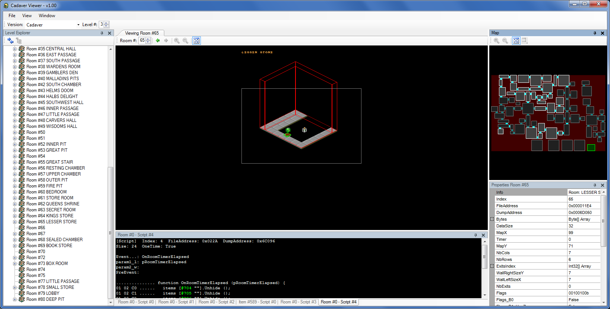Image resolution: width=610 pixels, height=309 pixels.
Task: Pin the Level Explorer panel
Action: [102, 33]
